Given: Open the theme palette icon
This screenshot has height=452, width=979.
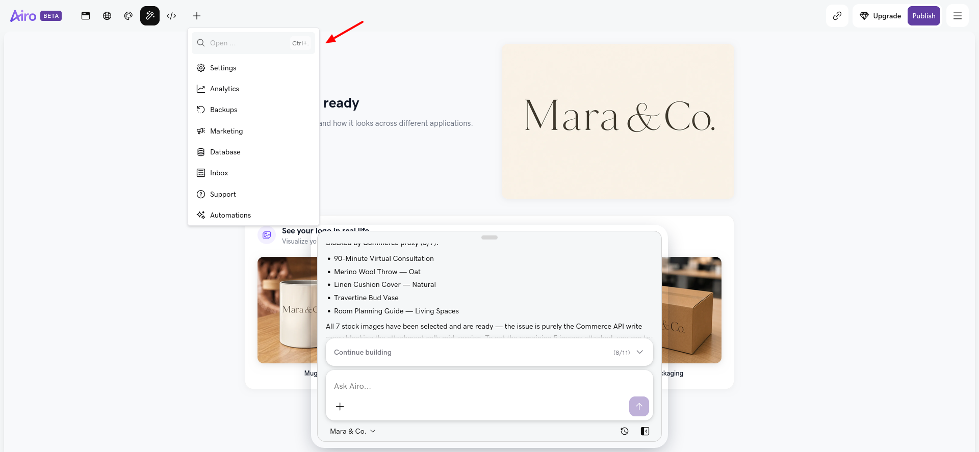Looking at the screenshot, I should point(128,16).
